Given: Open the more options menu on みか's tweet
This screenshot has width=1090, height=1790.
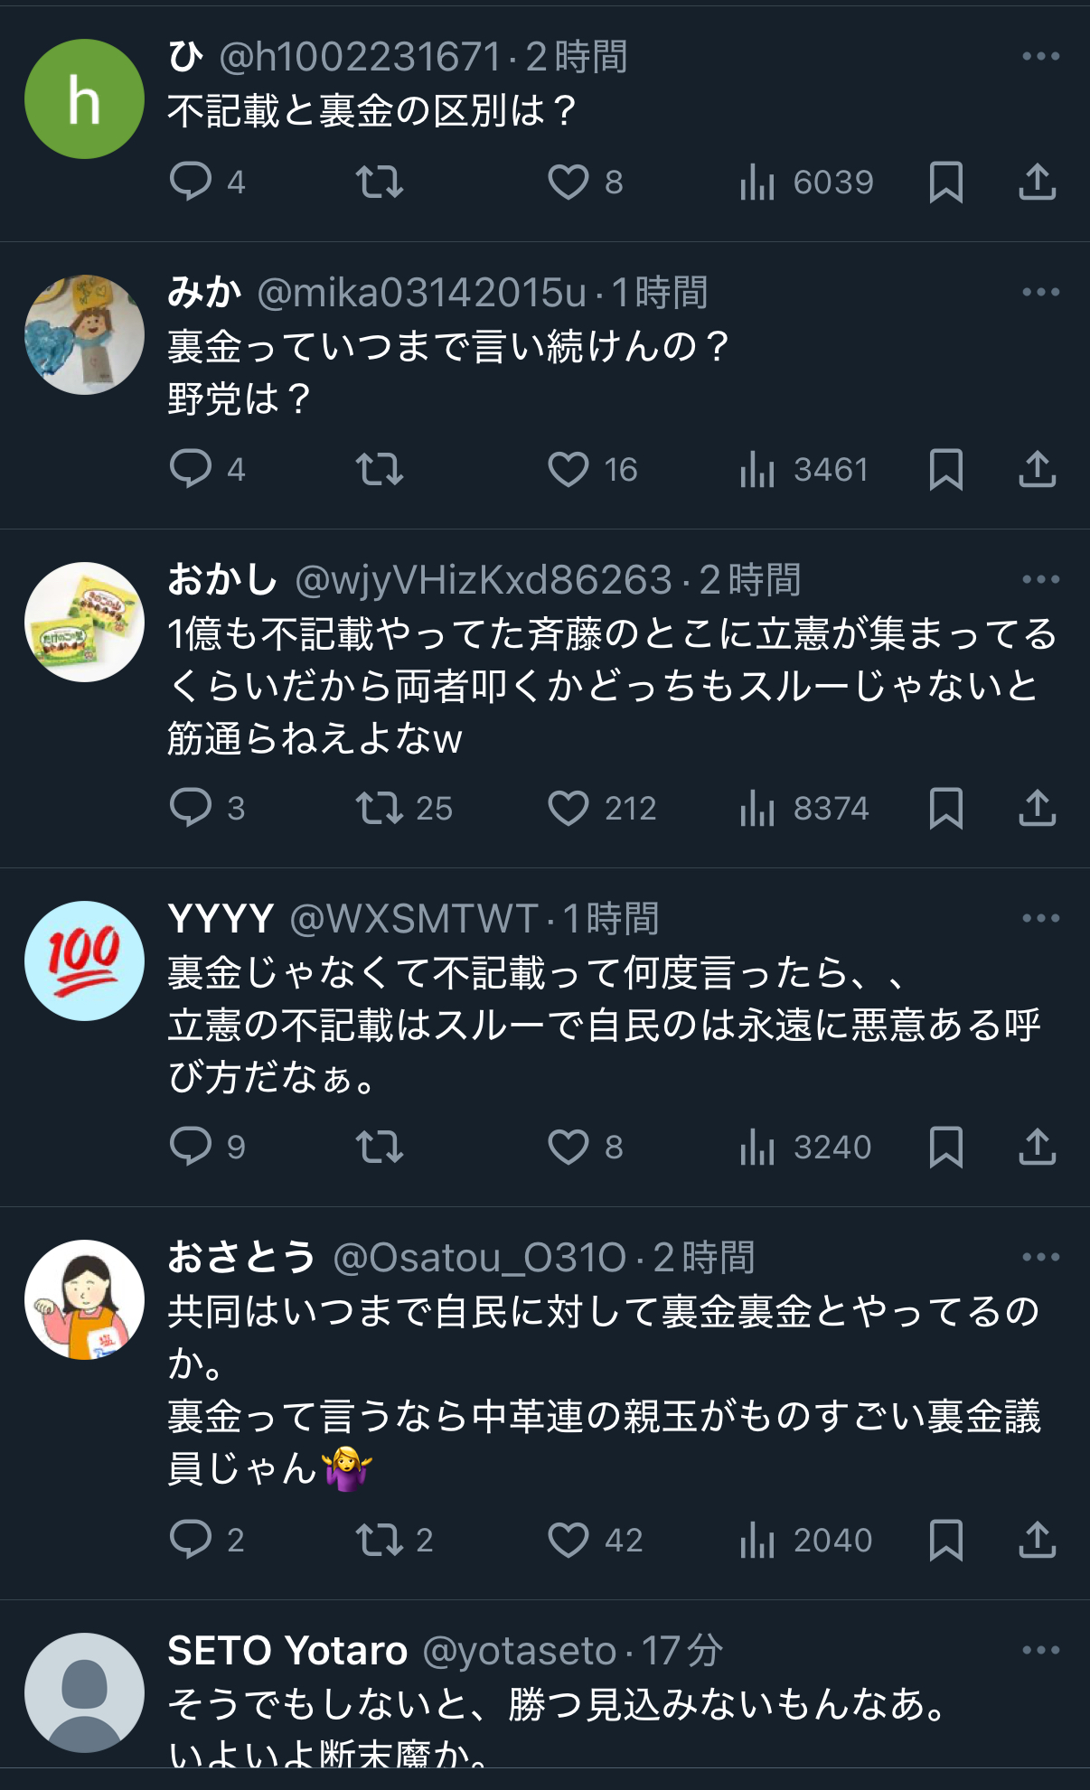Looking at the screenshot, I should (1040, 292).
